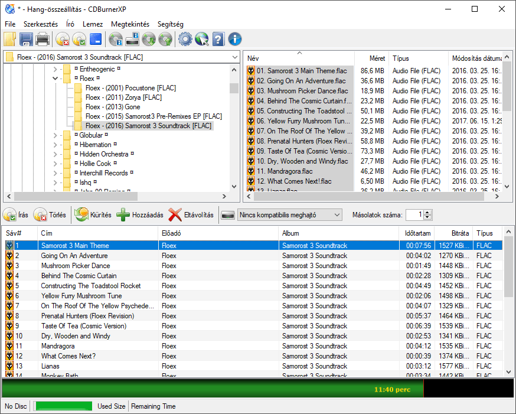Expand the Hibernation folder
516x414 pixels.
tap(55, 145)
